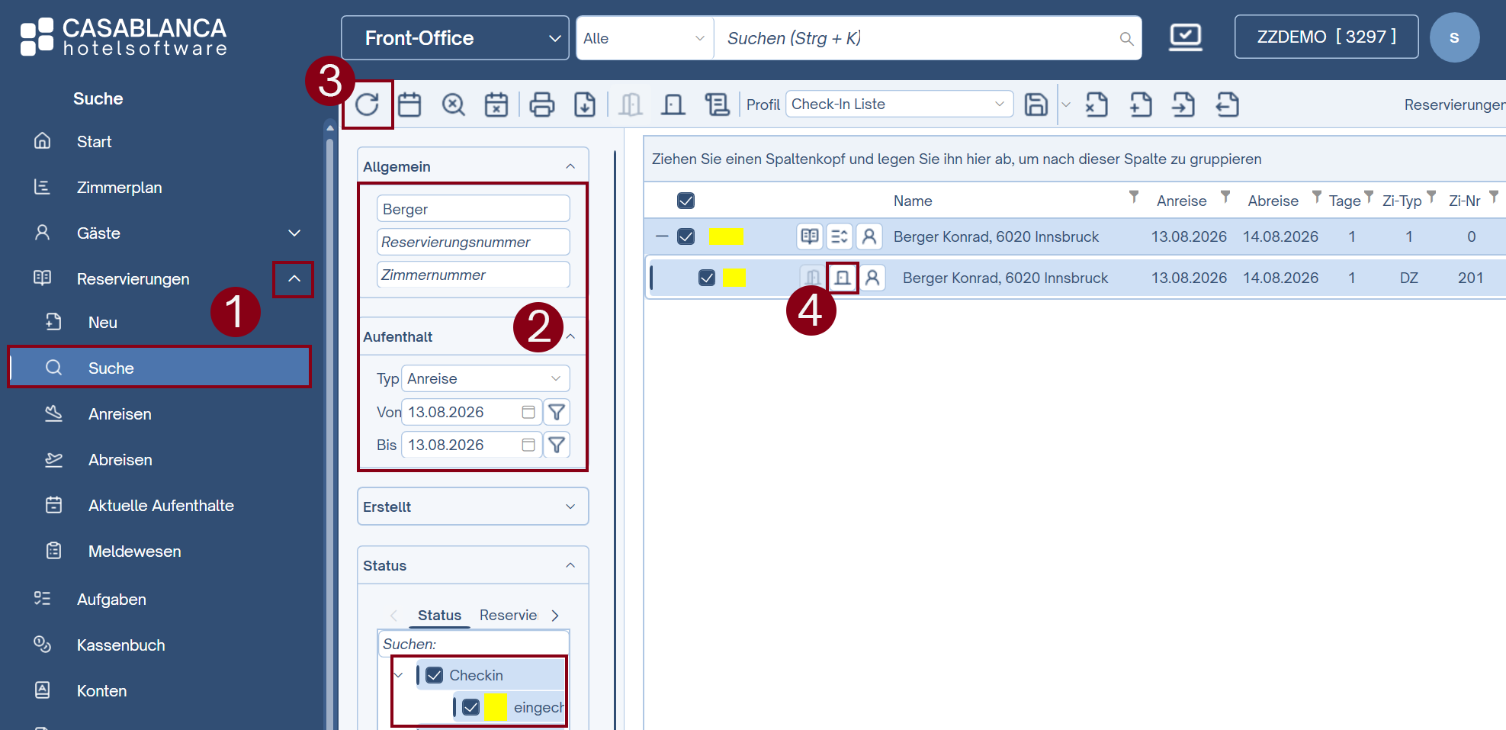
Task: Toggle the select-all checkbox in table header
Action: point(686,201)
